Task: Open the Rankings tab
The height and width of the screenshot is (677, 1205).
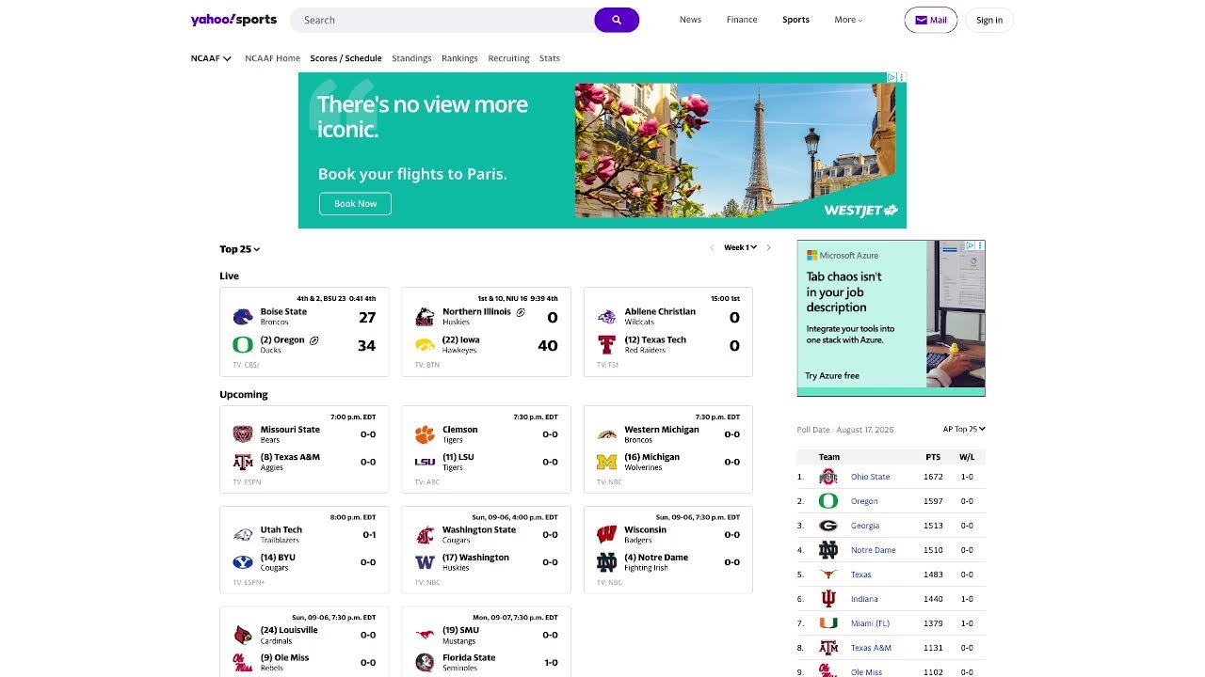Action: pos(459,58)
